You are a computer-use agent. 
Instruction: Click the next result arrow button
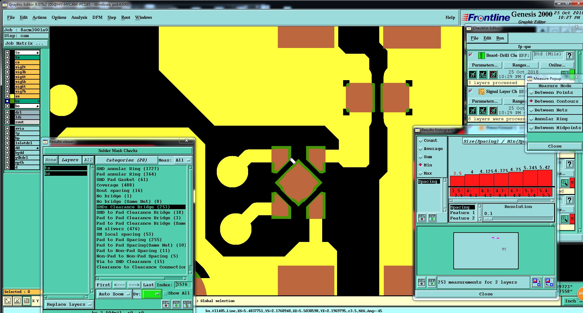[134, 285]
